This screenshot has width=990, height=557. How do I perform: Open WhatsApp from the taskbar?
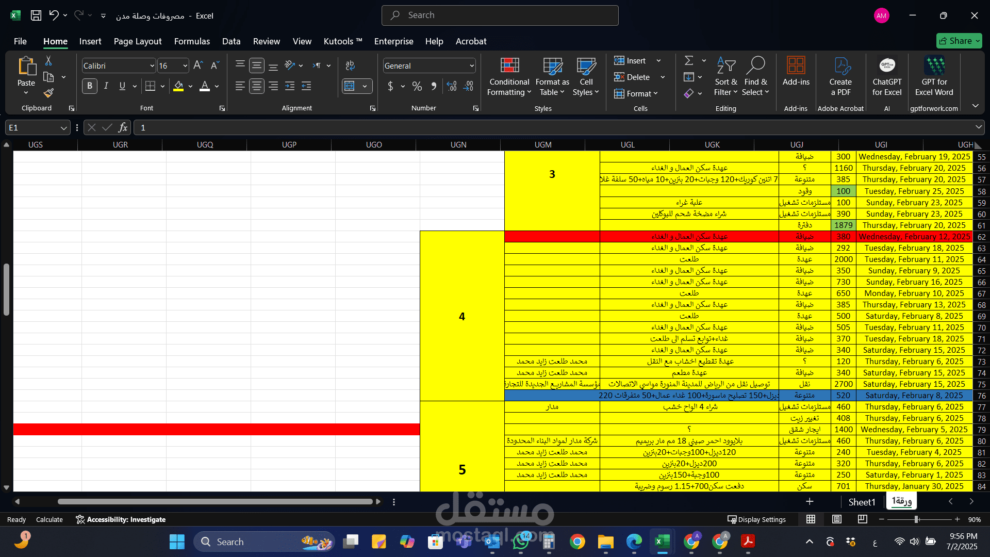click(521, 542)
